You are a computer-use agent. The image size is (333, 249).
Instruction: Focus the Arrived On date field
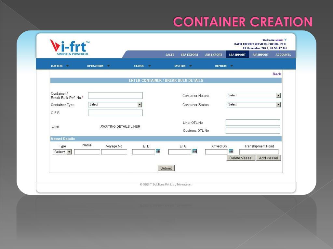pyautogui.click(x=216, y=152)
